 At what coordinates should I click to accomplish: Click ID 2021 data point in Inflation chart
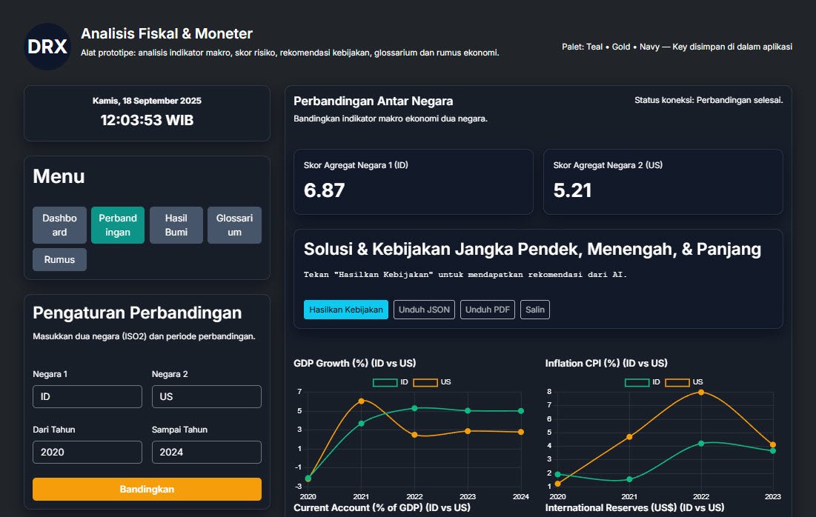[x=629, y=479]
